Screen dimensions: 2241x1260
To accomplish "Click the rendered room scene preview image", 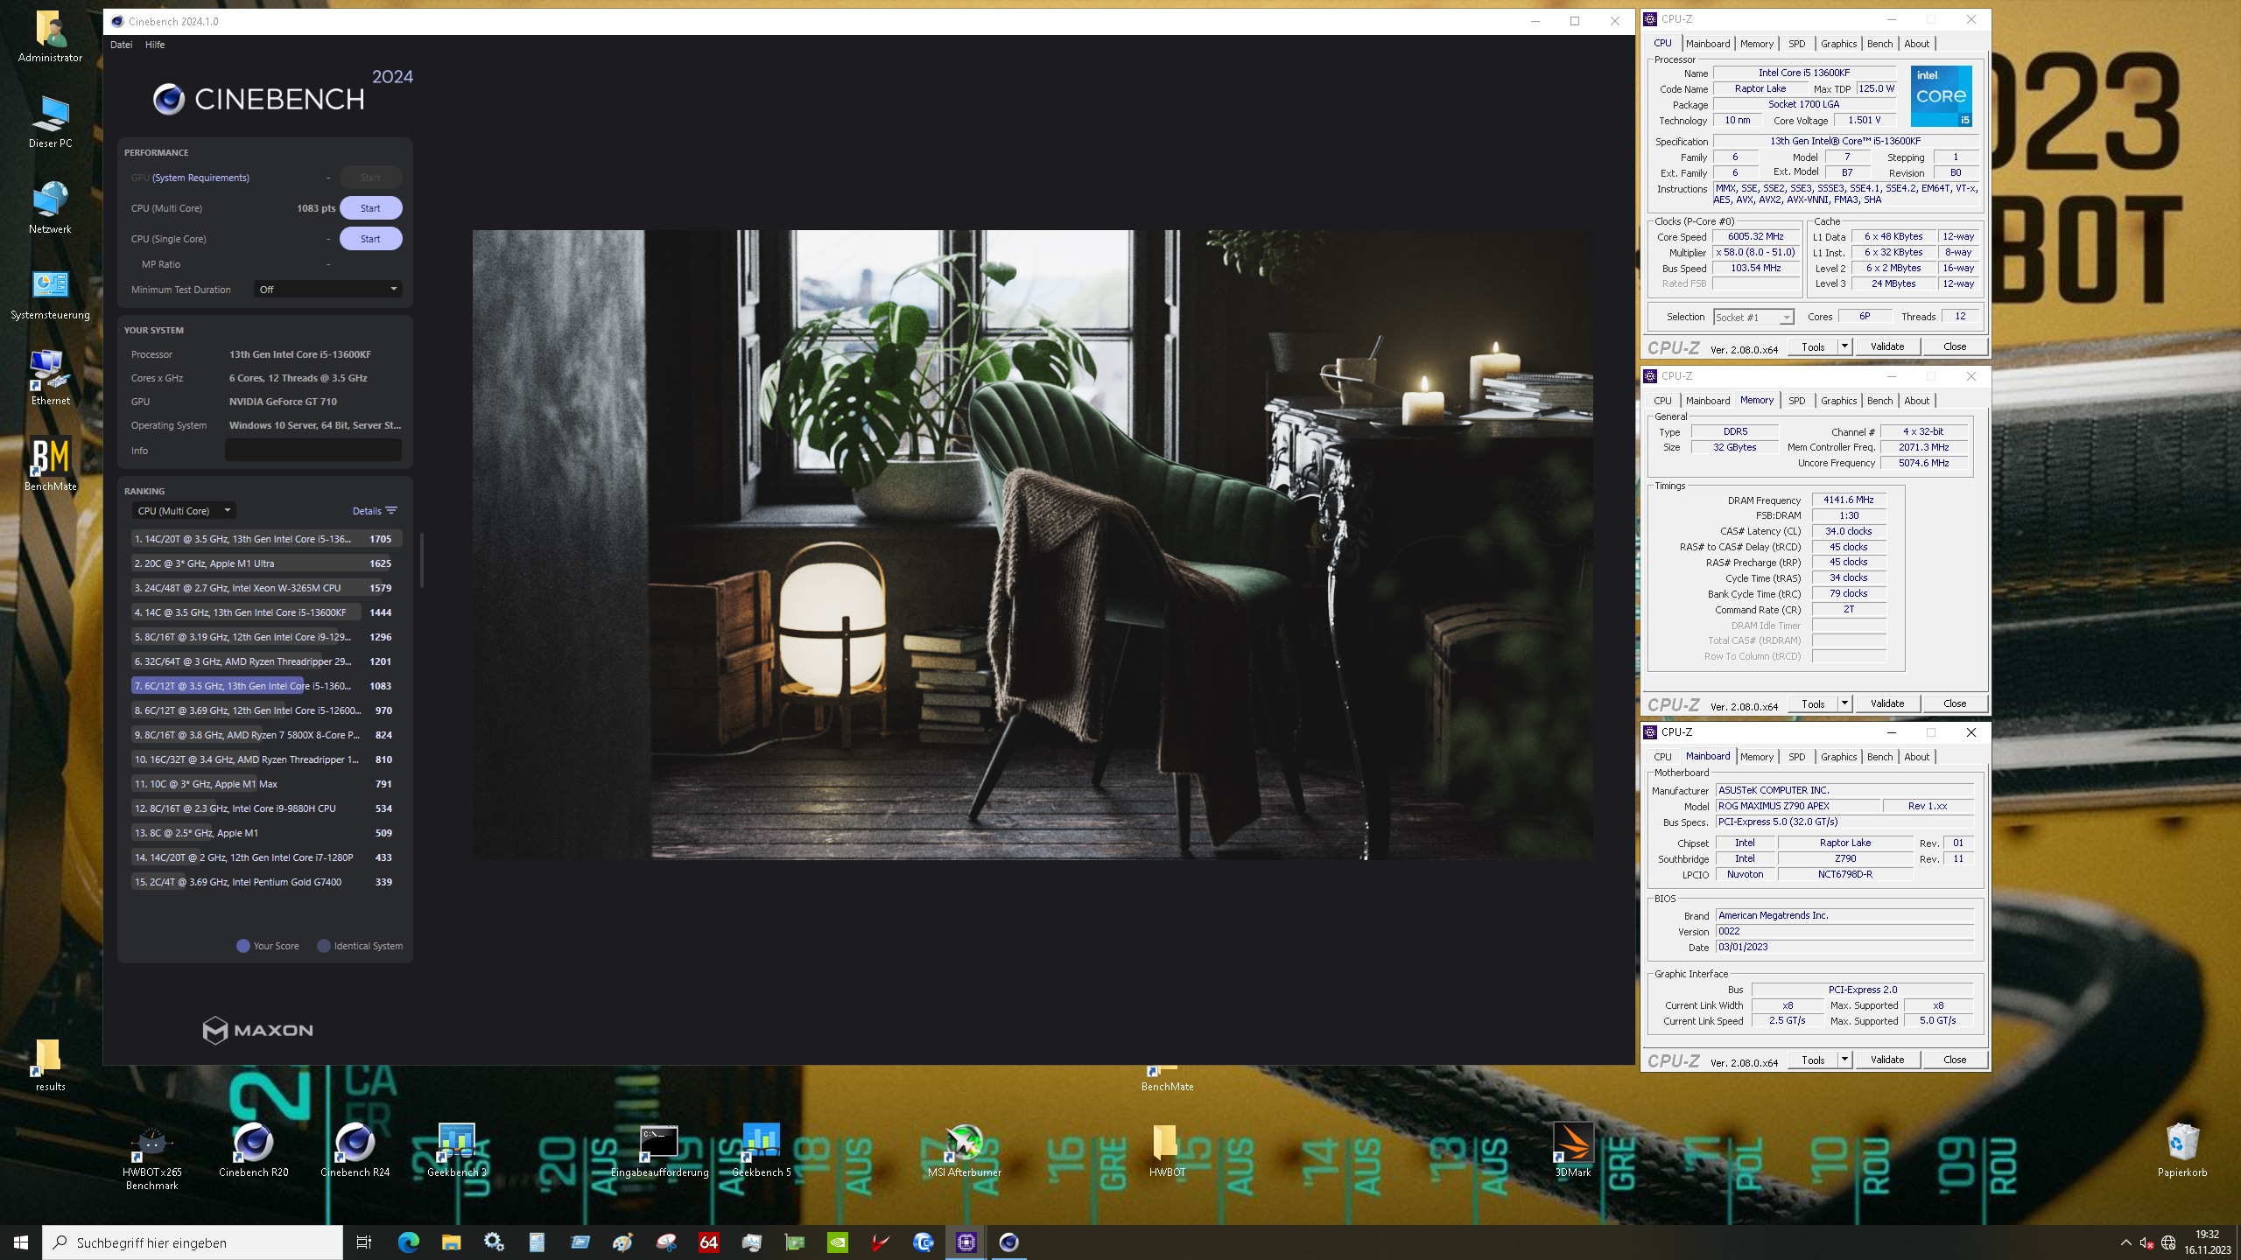I will coord(1033,544).
